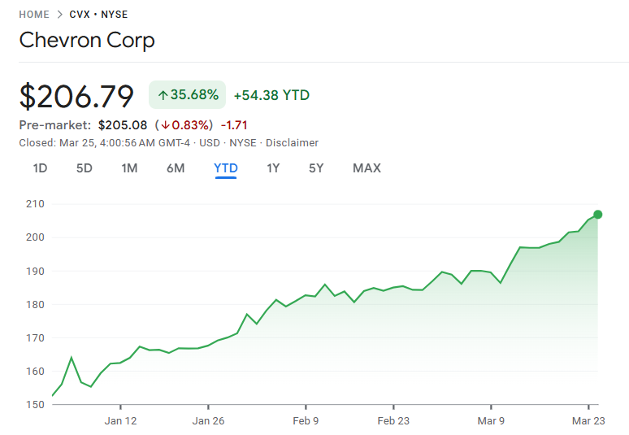Click the breadcrumb chevron arrow icon

[x=60, y=15]
